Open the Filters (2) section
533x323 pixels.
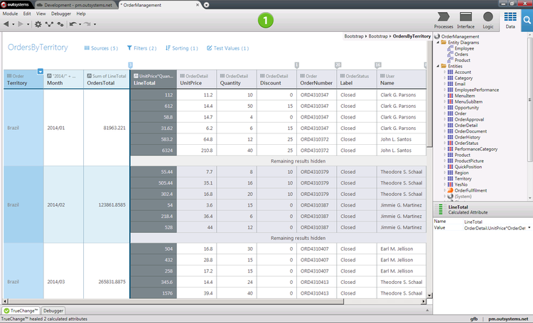(141, 48)
